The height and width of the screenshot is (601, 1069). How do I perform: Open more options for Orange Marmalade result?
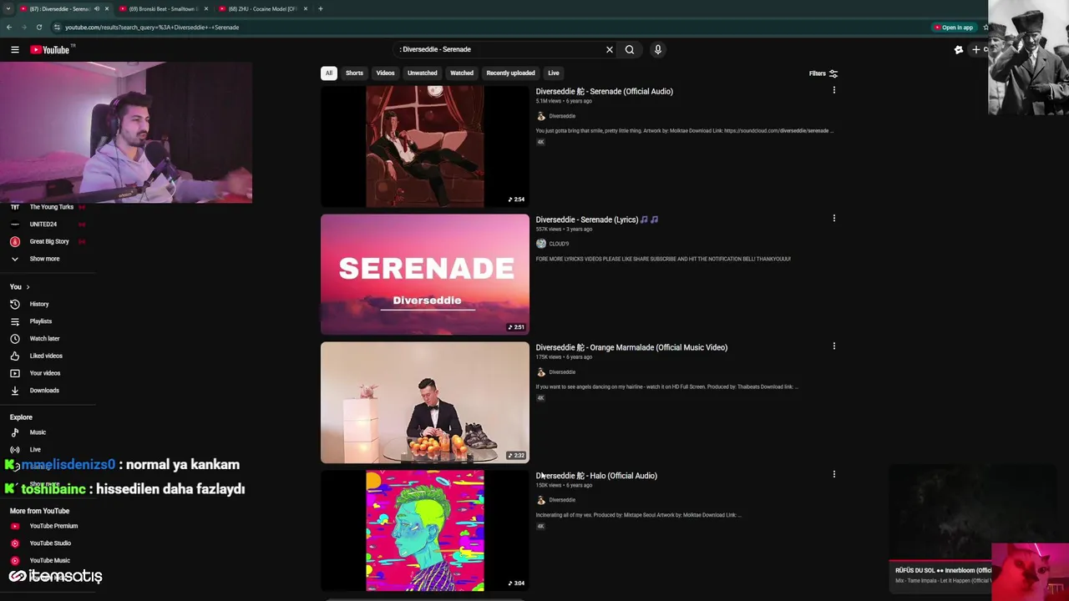tap(833, 346)
